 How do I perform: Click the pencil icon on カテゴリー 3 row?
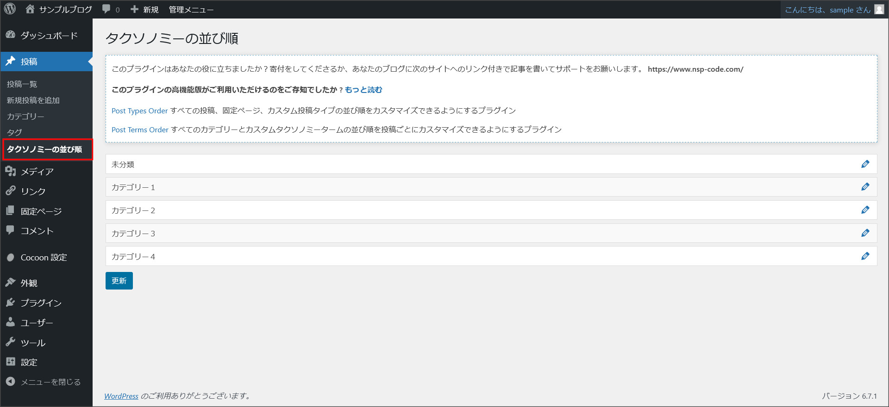[865, 233]
